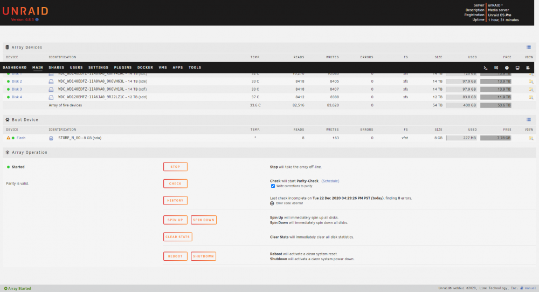Screen dimensions: 539x292
Task: Click the drive icon next to WDC_WD140EDFZ 9KGVH63L
Action: 51,82
